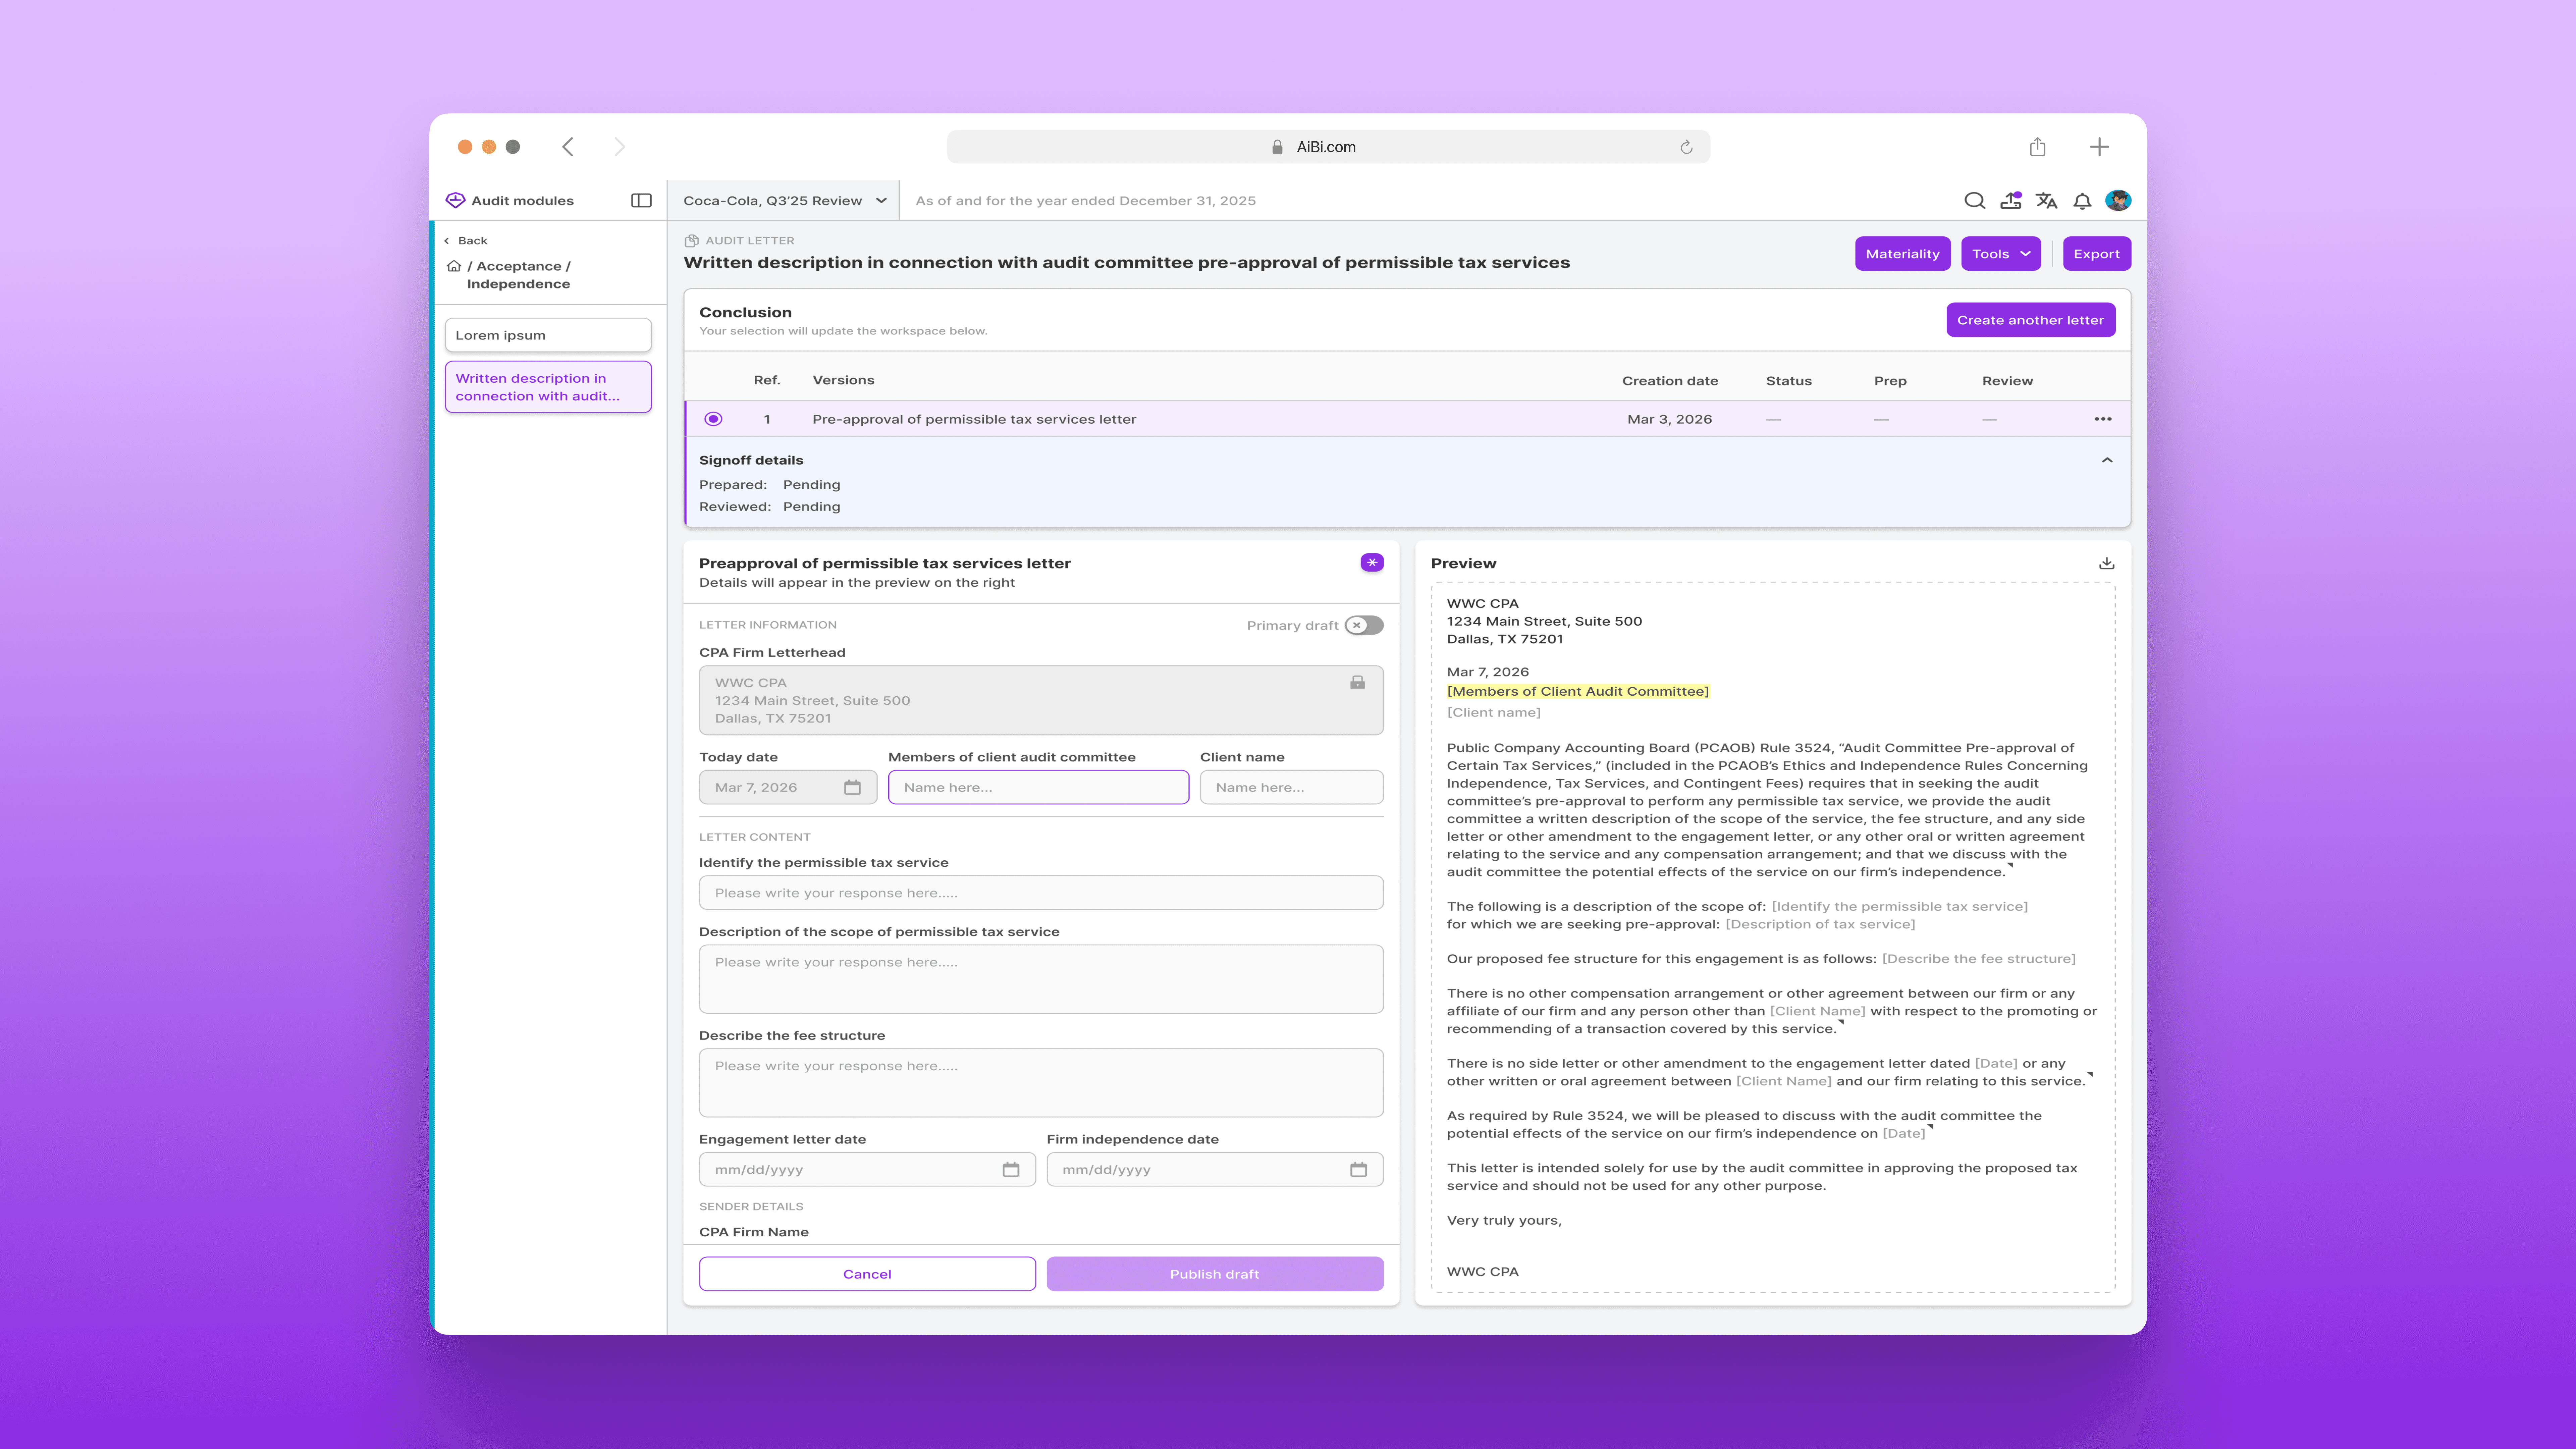Open a new browser tab
The image size is (2576, 1449).
coord(2099,147)
